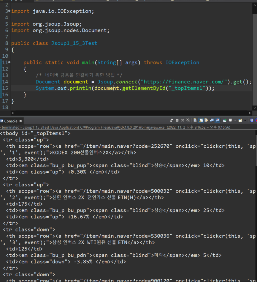Click the colorful grid icon at the Console toolbar's end
257x282 pixels.
click(x=252, y=120)
